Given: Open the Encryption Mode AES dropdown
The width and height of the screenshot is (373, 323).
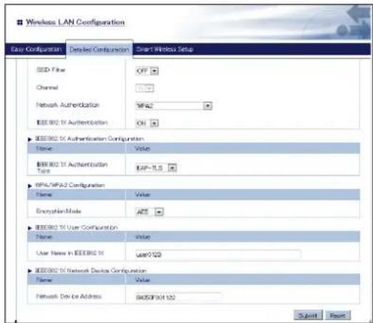Looking at the screenshot, I should pos(150,212).
